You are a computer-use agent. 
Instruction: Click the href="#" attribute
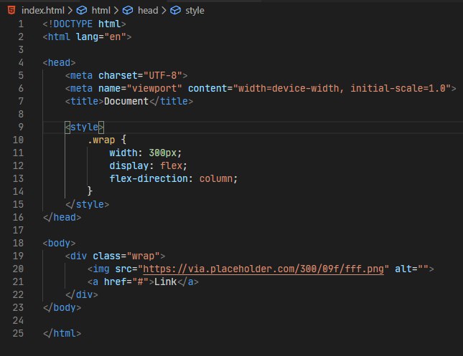(x=126, y=282)
